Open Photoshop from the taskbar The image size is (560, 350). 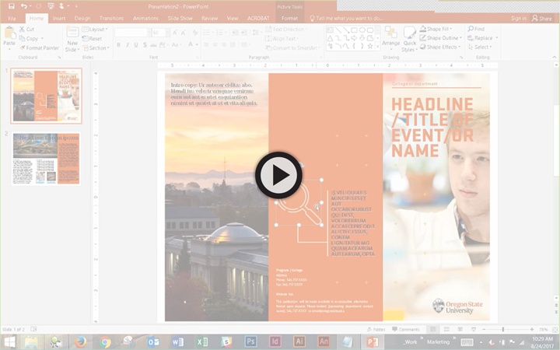250,341
